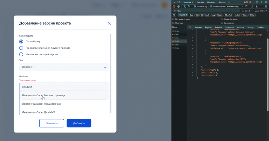Click the network Filter text field
269x141 pixels.
pyautogui.click(x=206, y=11)
